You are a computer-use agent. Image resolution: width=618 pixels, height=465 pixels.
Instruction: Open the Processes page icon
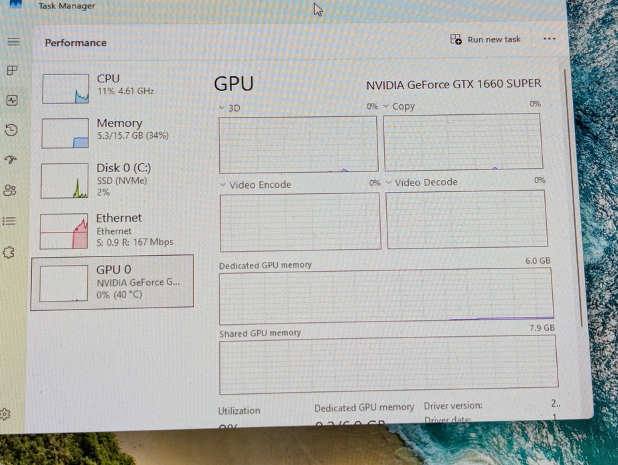12,70
